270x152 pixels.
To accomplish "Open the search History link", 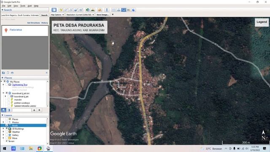I will (x=45, y=23).
